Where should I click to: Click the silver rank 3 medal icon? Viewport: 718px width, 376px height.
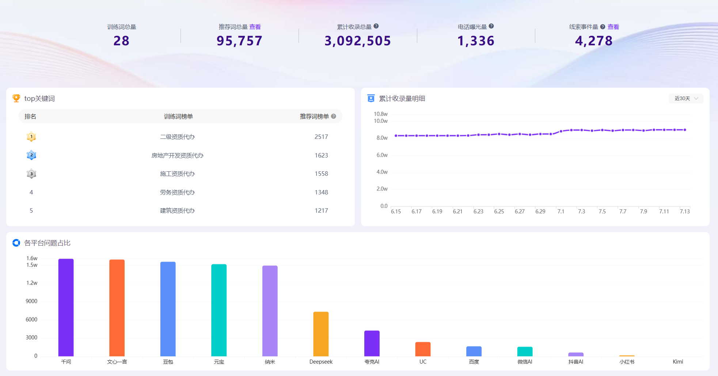(31, 174)
